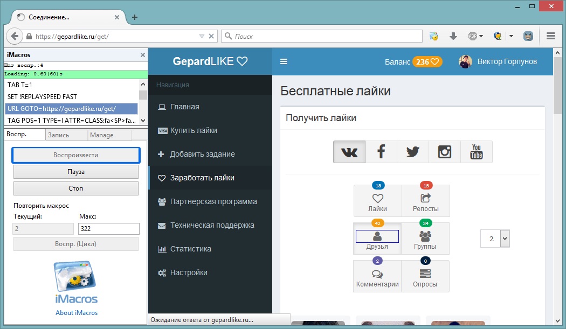The width and height of the screenshot is (566, 329).
Task: Click the GepardLIKE heart logo
Action: 210,61
